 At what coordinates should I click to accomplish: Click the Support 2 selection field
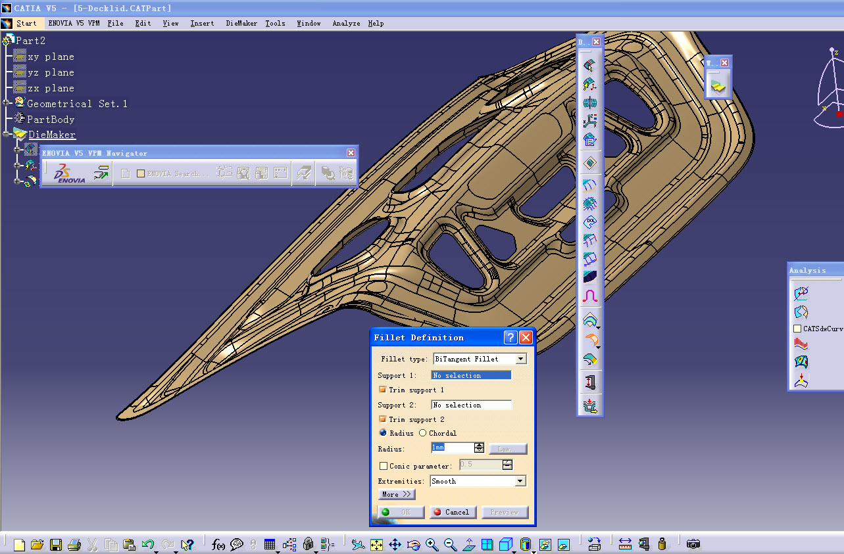(471, 405)
